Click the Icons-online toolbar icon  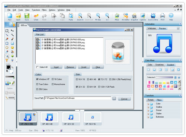coord(153,16)
